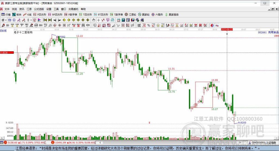The height and width of the screenshot is (151, 279).
Task: Toggle the highlighted 叙 toolbar button
Action: point(35,20)
